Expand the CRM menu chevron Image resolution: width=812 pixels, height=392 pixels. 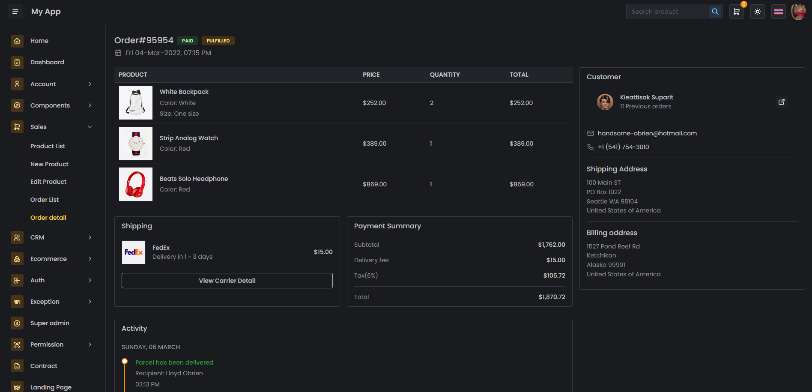[x=90, y=237]
